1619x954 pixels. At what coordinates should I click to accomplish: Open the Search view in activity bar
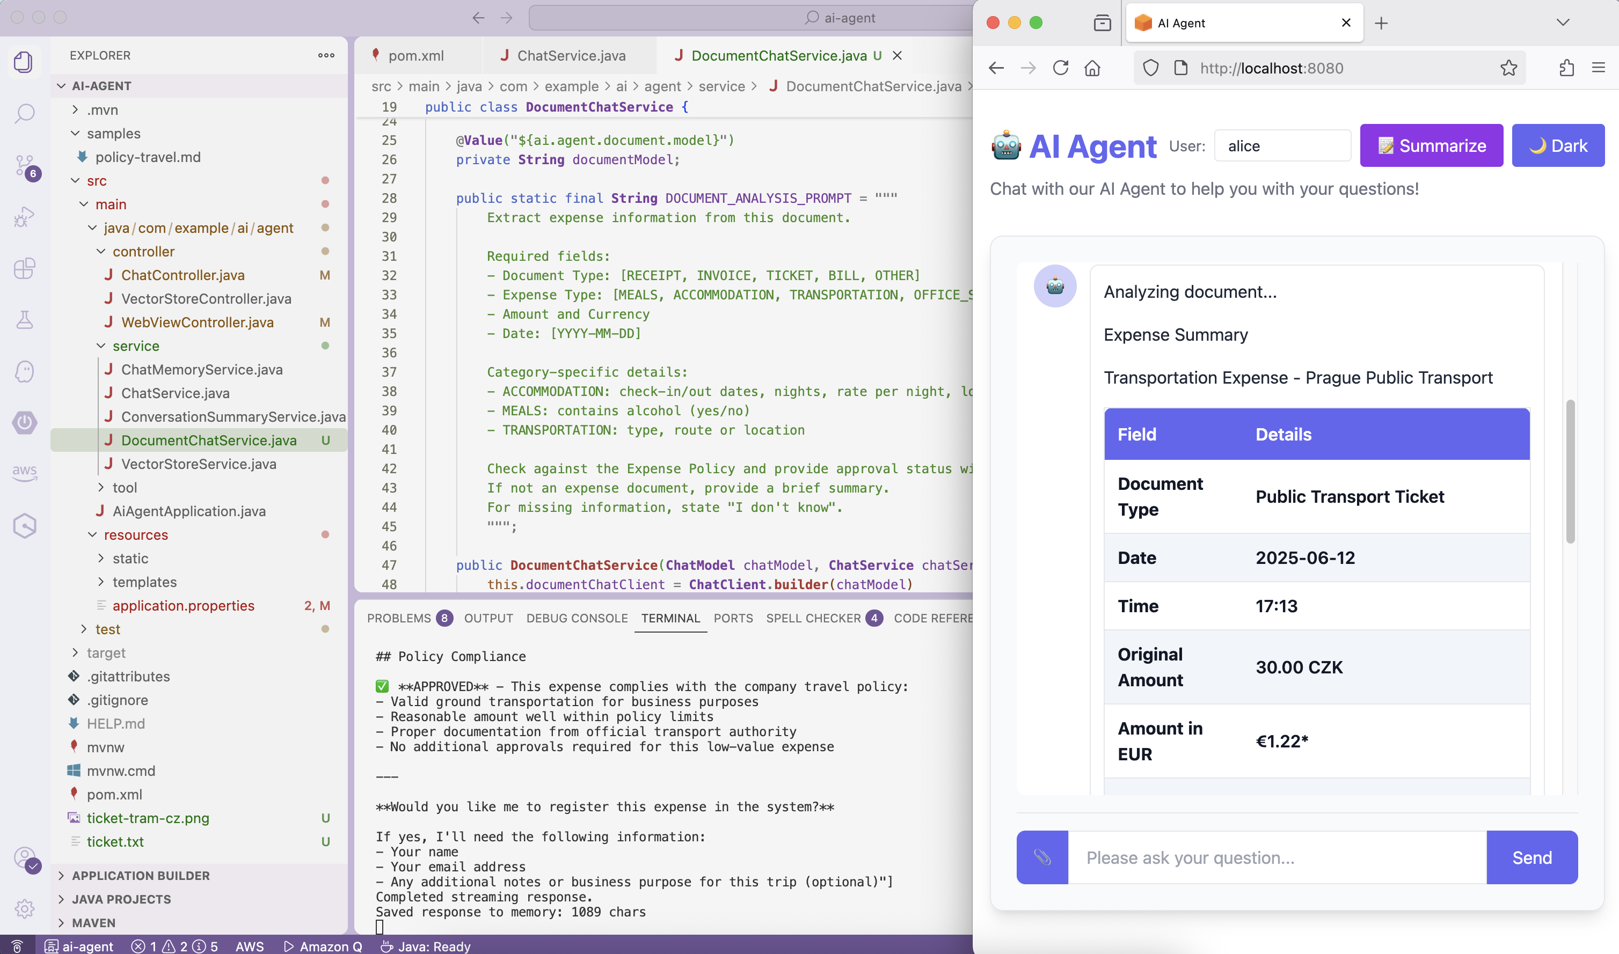[x=25, y=114]
